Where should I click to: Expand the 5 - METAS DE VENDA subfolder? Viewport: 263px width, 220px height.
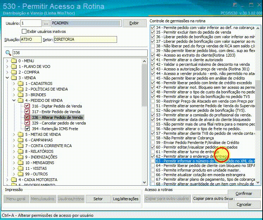(14, 134)
